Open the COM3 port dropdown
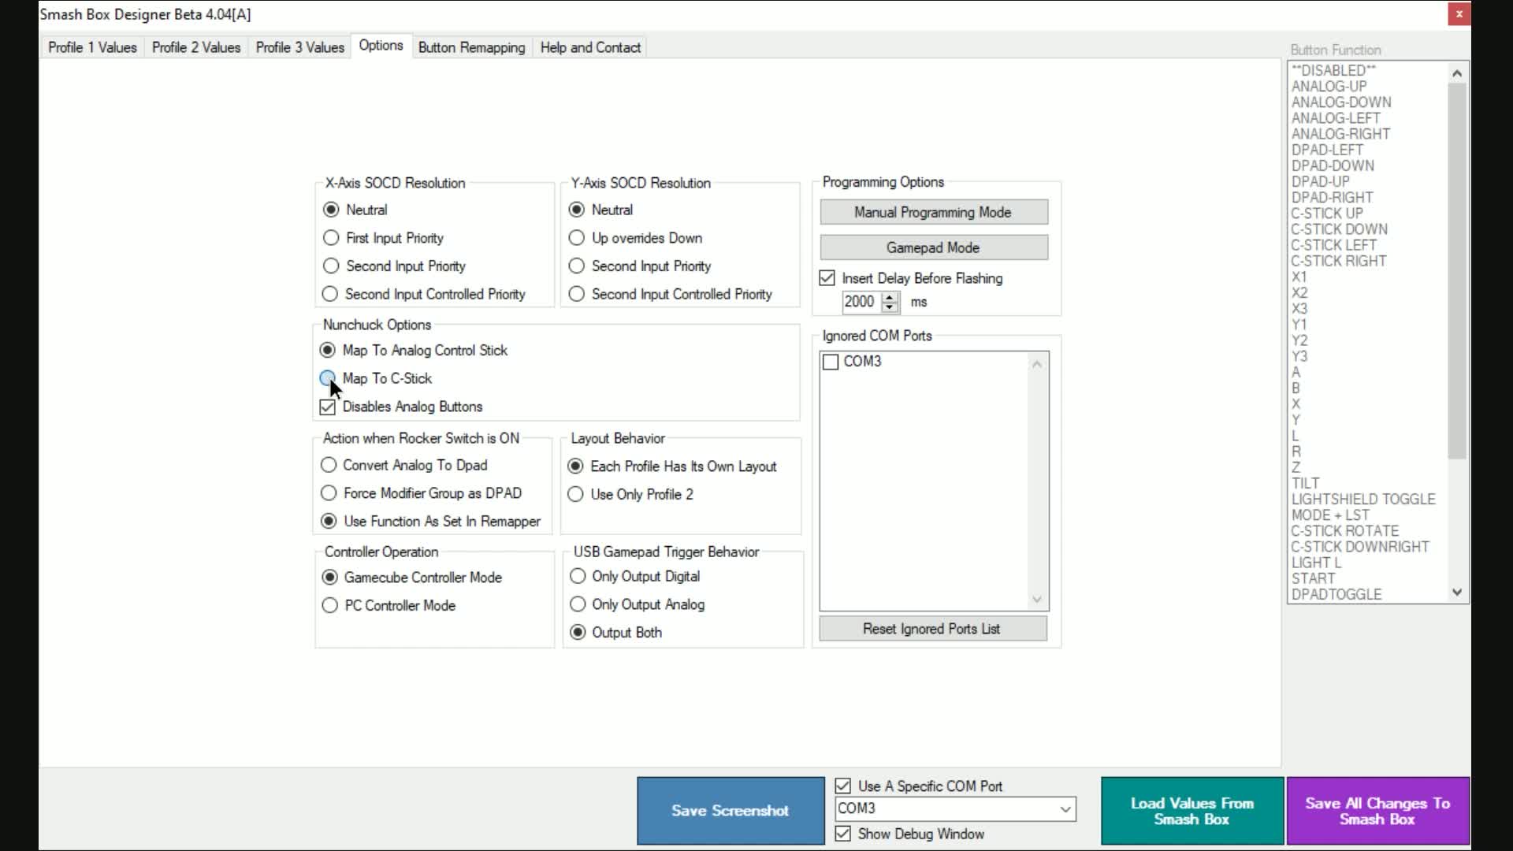Screen dimensions: 1513x851 click(1065, 809)
